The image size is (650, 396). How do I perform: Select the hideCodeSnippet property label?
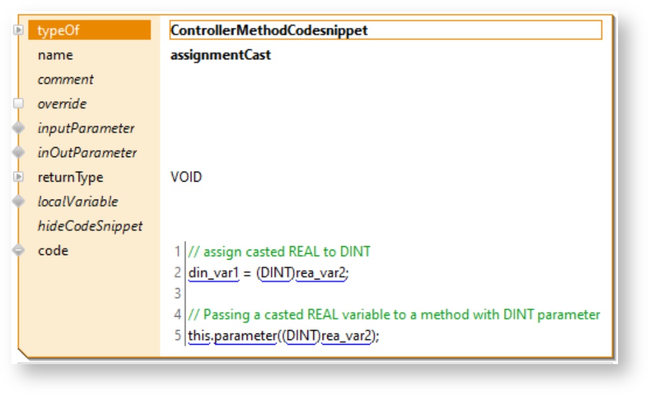(90, 226)
